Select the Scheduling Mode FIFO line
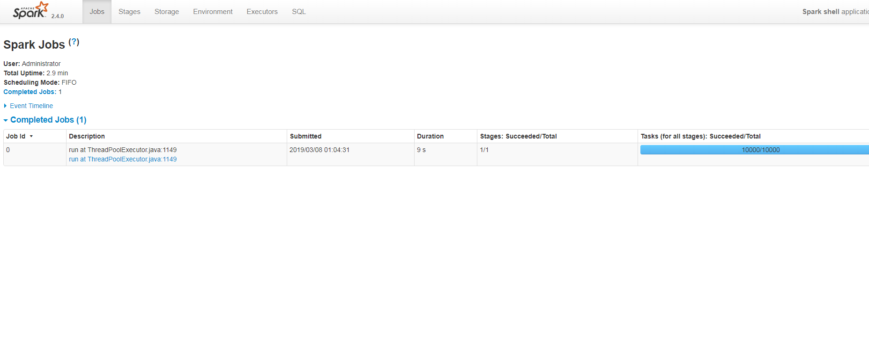Image resolution: width=869 pixels, height=357 pixels. click(x=40, y=82)
